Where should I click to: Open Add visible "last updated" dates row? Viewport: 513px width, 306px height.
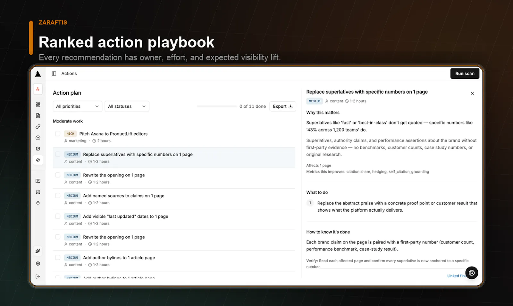pyautogui.click(x=174, y=220)
